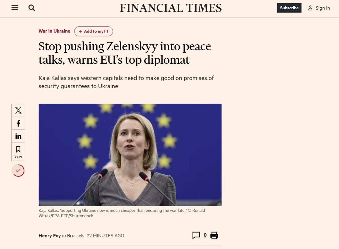
Task: Share article on X
Action: tap(18, 110)
